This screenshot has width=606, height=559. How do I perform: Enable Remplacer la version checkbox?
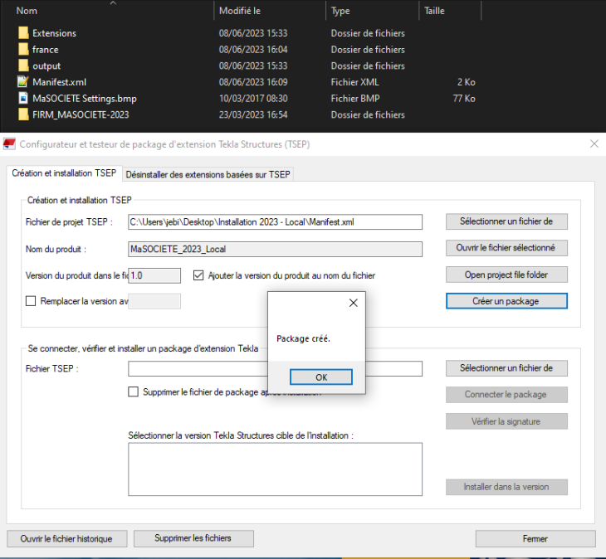pos(32,301)
